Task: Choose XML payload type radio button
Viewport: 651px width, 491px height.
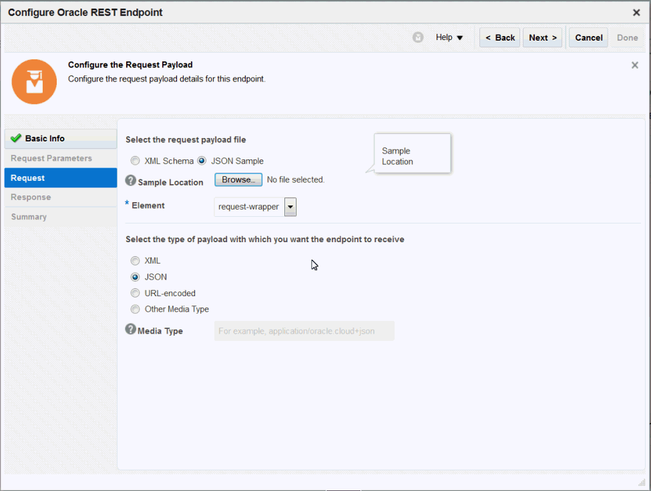Action: [135, 261]
